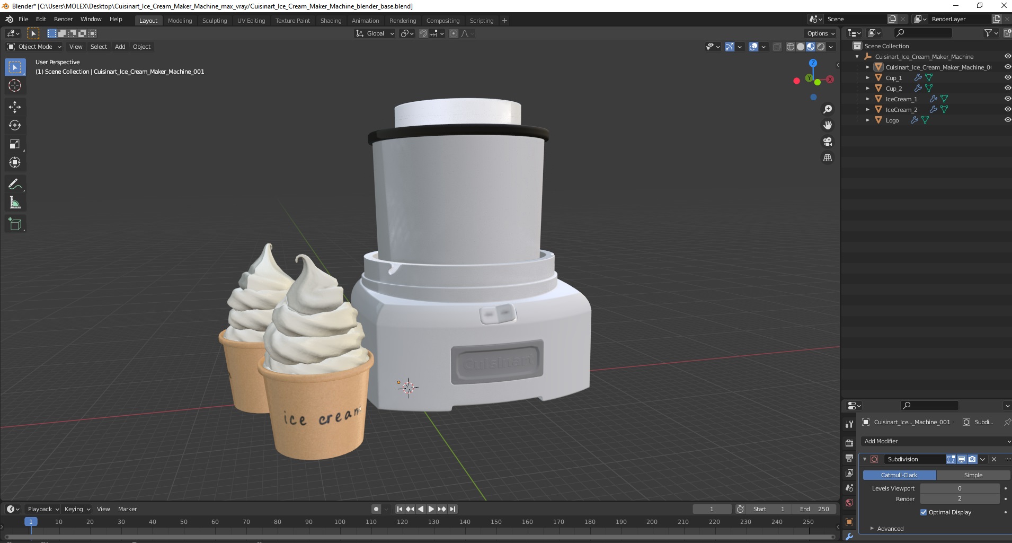The height and width of the screenshot is (543, 1012).
Task: Jump to the timeline end frame
Action: [x=452, y=509]
